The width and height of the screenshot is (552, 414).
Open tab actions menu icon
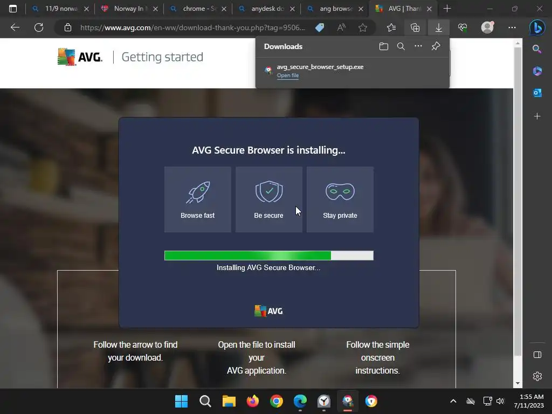tap(13, 9)
